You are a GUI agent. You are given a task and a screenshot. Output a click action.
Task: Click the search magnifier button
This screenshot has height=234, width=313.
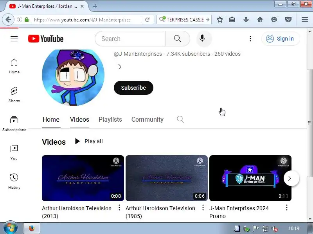point(178,39)
